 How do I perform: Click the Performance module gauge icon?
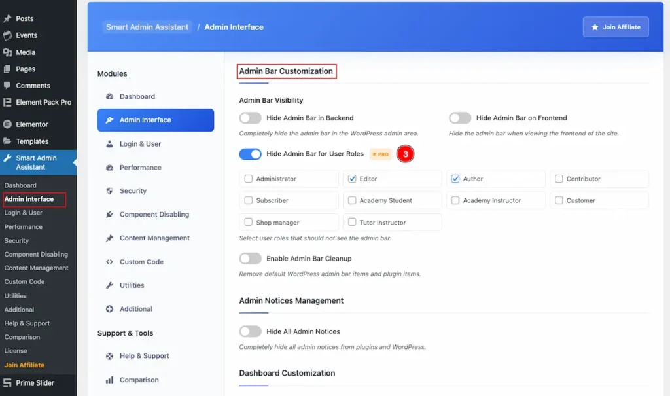(109, 167)
